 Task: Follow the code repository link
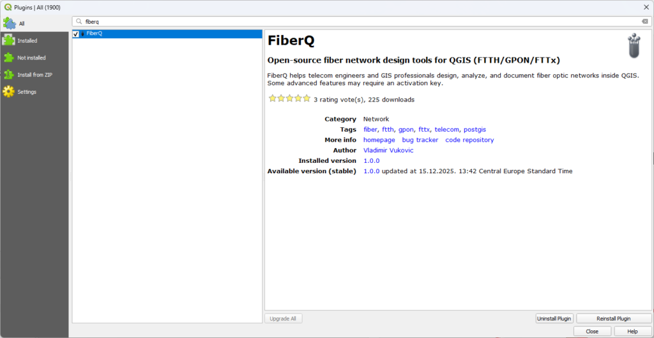click(x=469, y=140)
